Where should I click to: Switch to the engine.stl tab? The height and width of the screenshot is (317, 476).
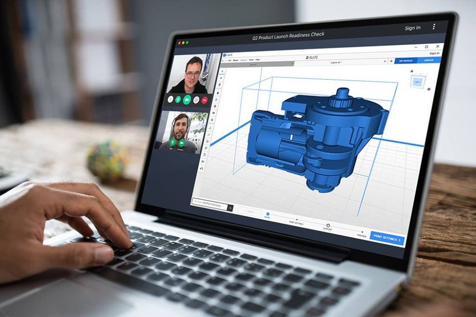[336, 62]
